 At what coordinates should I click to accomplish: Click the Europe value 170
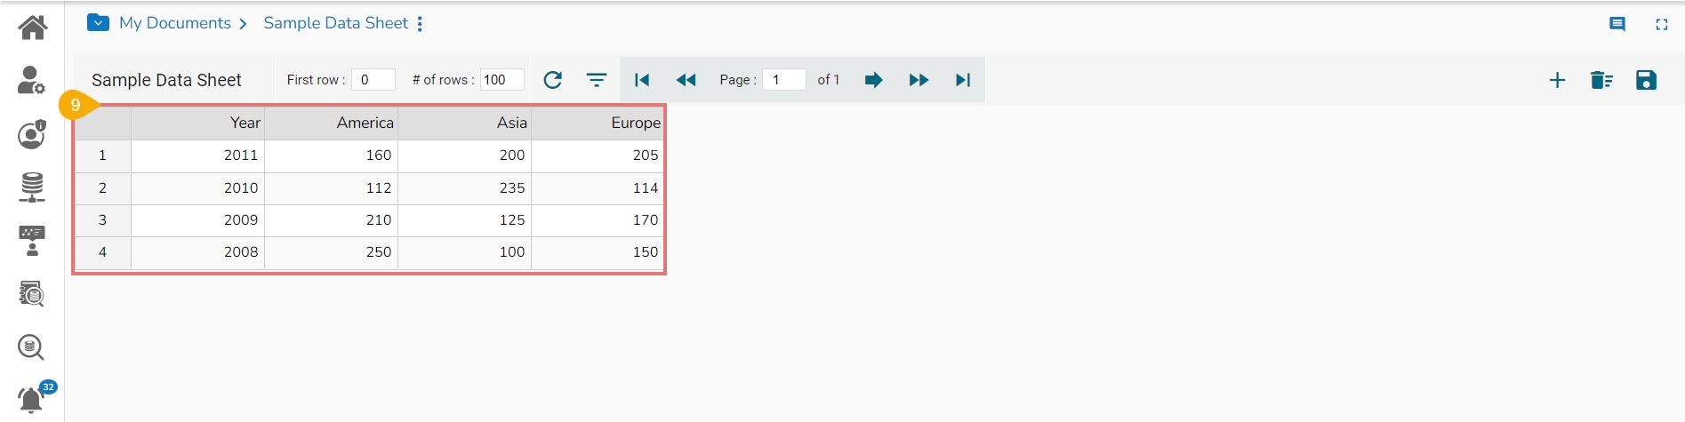pos(597,220)
